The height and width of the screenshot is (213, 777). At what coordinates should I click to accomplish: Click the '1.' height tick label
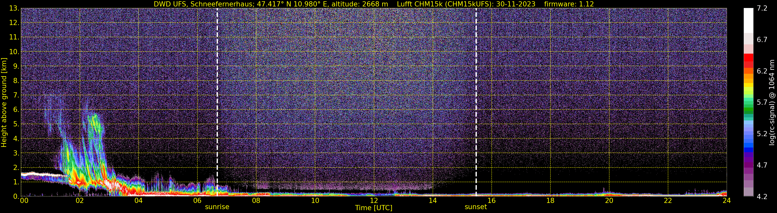click(x=16, y=182)
